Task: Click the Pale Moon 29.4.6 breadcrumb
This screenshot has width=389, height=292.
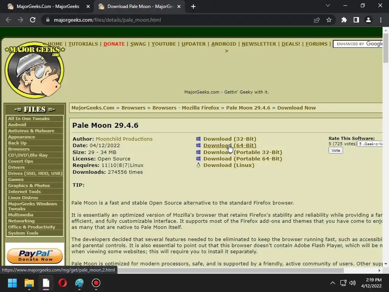Action: click(248, 108)
